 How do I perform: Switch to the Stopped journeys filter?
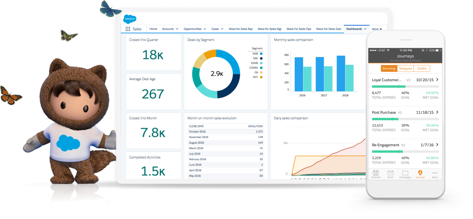[x=405, y=68]
